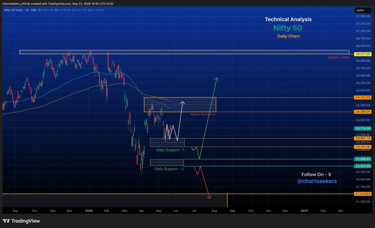The height and width of the screenshot is (228, 375).
Task: Select the 26,227.55 supply zone price label
Action: tap(363, 54)
